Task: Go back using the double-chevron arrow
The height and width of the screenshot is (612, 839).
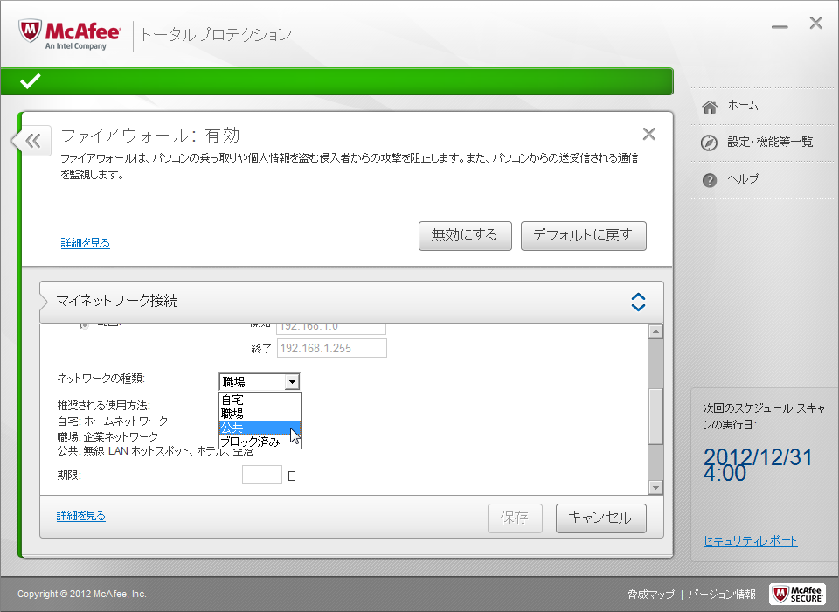Action: point(33,141)
